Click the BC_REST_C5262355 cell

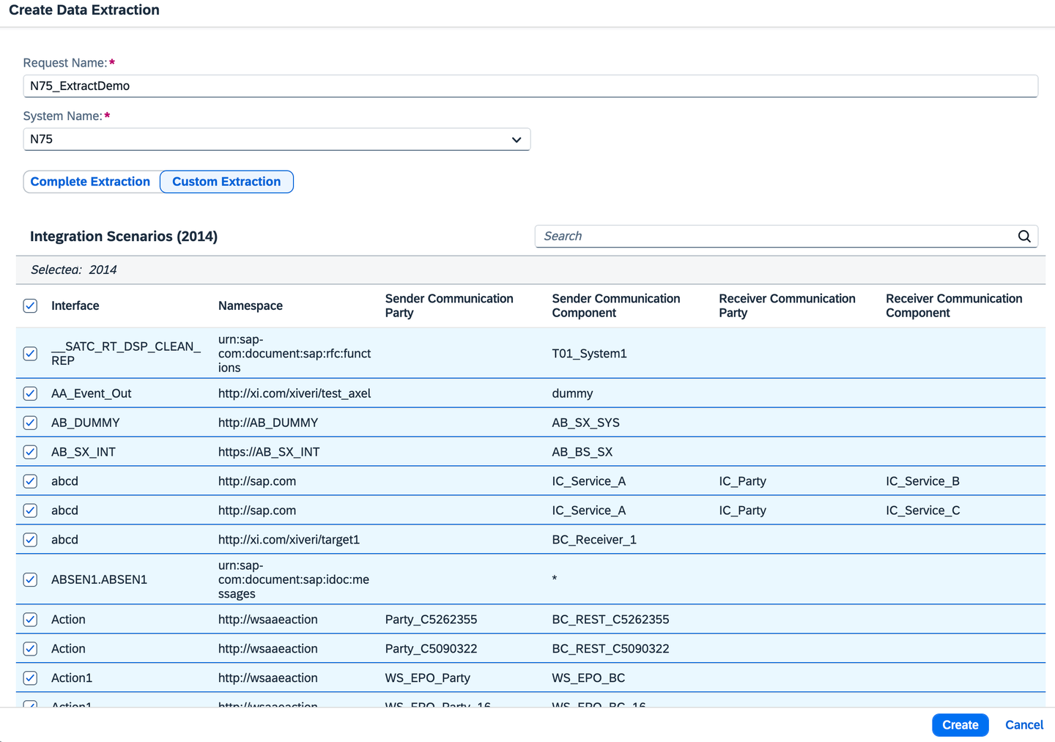pos(611,620)
